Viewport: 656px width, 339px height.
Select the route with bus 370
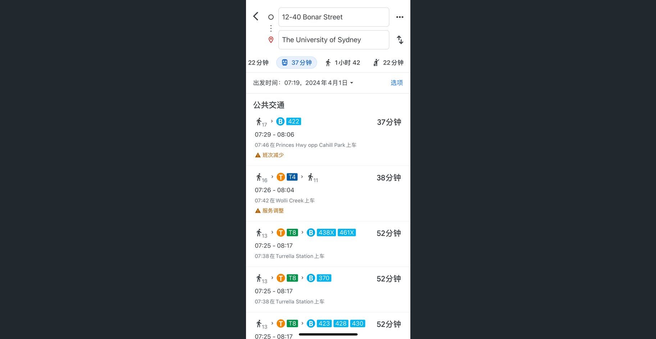click(328, 289)
